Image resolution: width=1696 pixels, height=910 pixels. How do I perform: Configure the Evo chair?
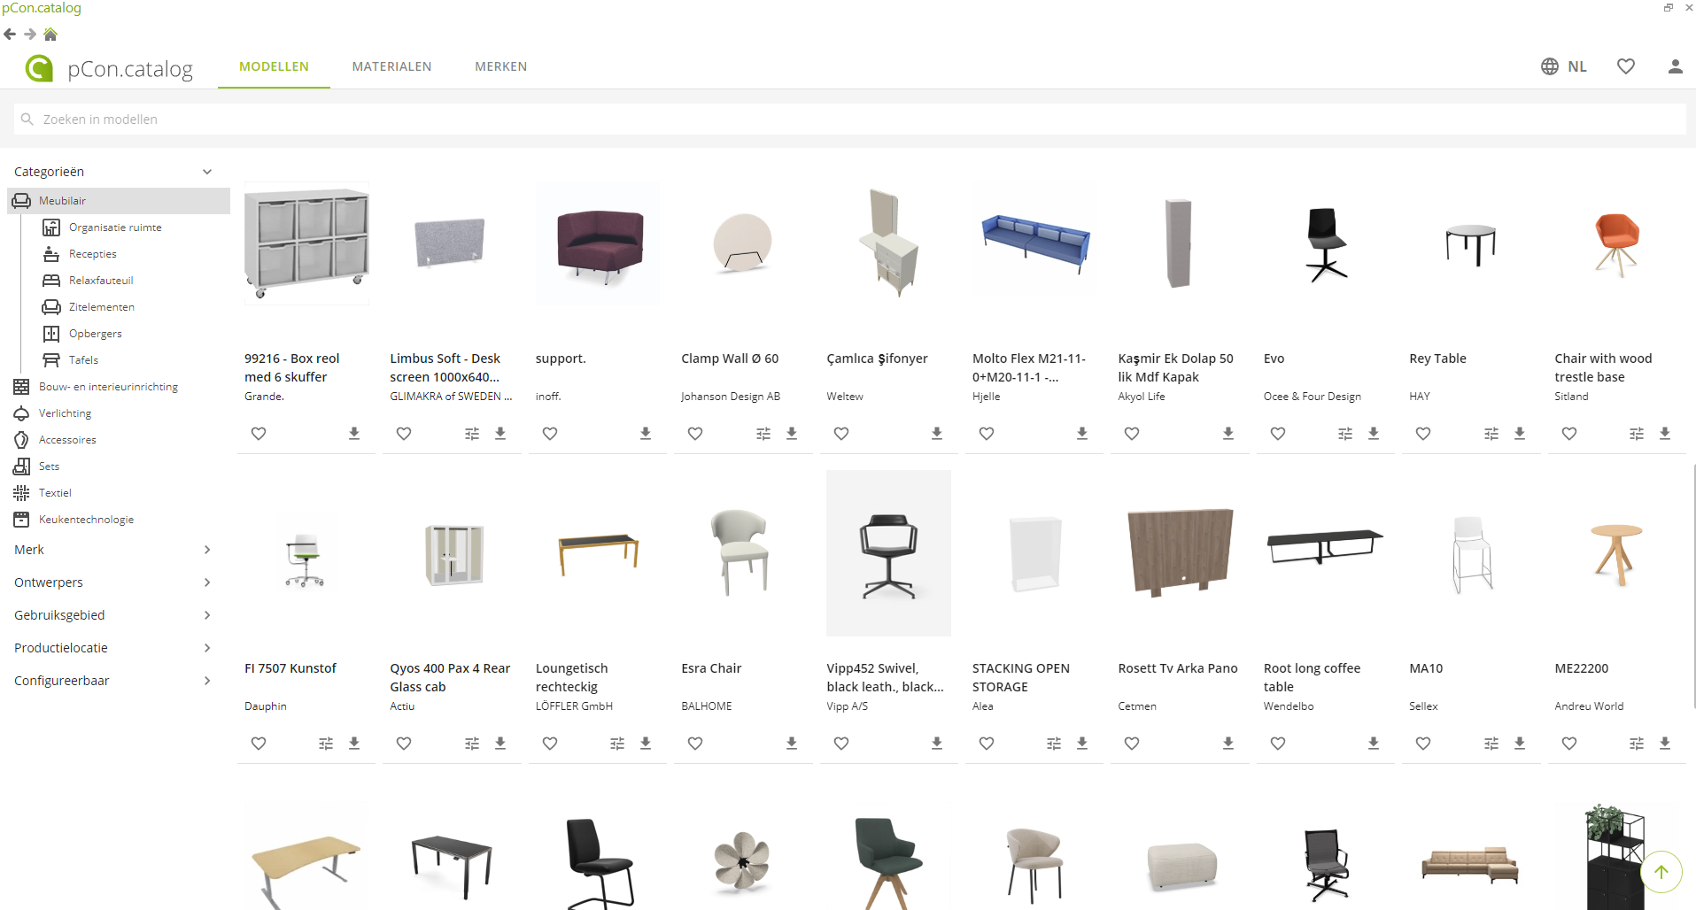pos(1345,434)
